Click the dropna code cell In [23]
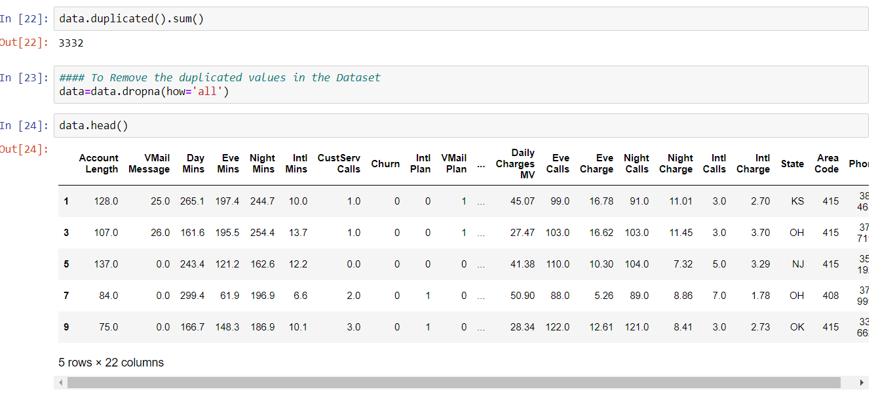Screen dimensions: 878x396 (461, 85)
